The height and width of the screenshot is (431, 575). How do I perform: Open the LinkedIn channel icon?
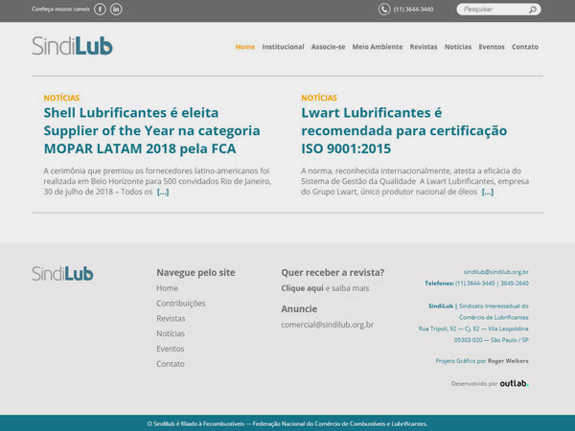click(116, 10)
